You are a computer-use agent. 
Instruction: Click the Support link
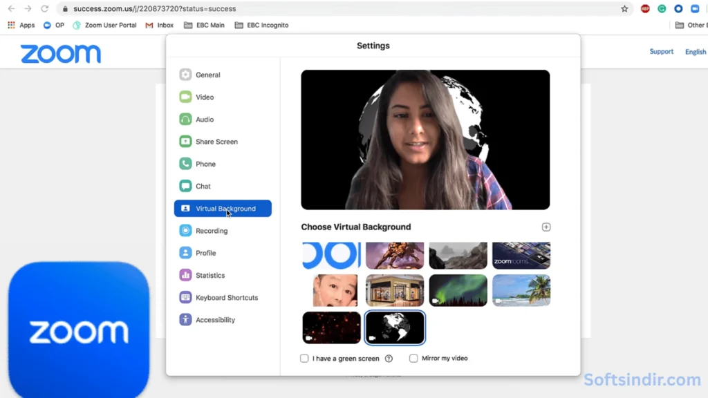(661, 52)
